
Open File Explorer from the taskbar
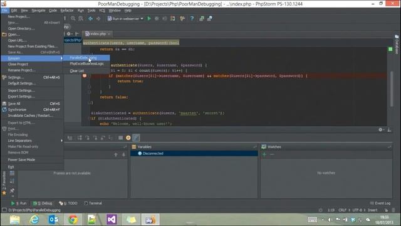[x=15, y=220]
